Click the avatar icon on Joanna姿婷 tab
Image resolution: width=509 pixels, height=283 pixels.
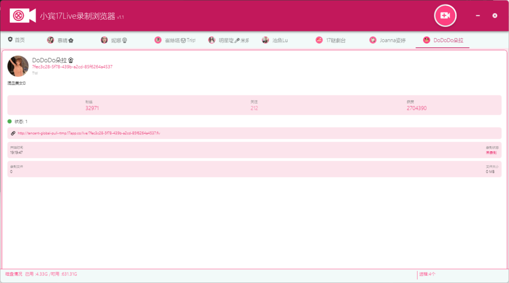click(x=373, y=40)
